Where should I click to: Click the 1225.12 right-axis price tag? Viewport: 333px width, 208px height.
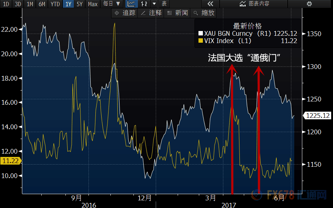(x=317, y=116)
